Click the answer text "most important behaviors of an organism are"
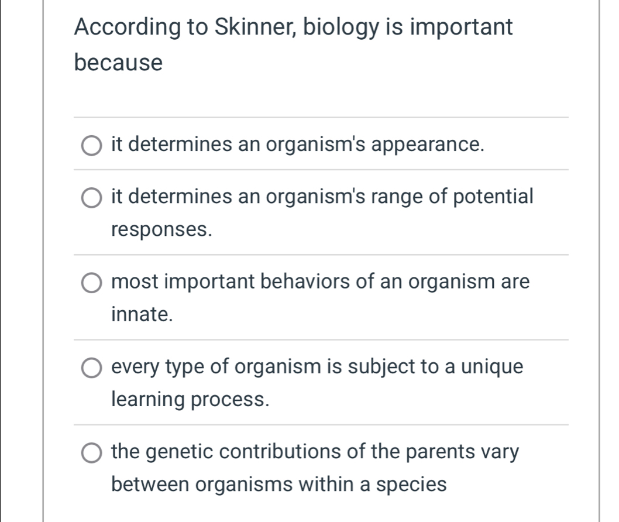The width and height of the screenshot is (619, 522). pyautogui.click(x=321, y=282)
